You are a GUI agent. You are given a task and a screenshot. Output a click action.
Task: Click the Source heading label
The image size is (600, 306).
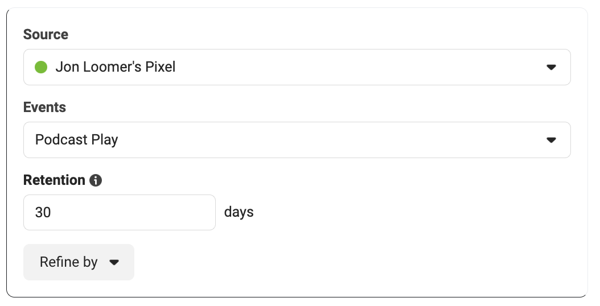pos(46,35)
